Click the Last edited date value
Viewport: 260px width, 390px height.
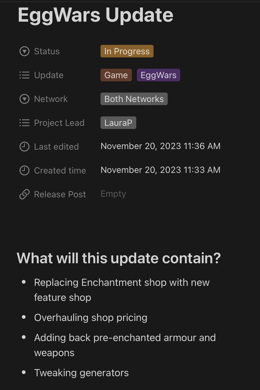160,146
